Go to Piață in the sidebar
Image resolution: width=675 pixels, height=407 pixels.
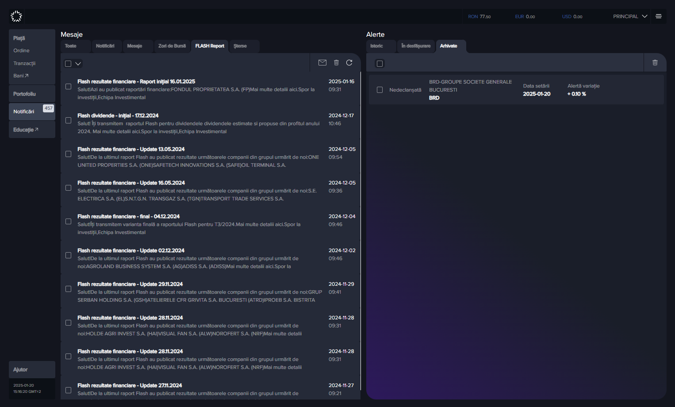point(19,38)
